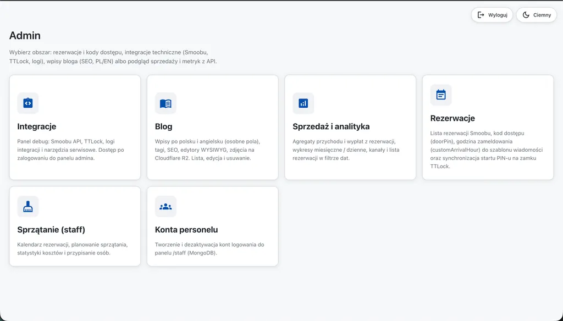Click description 'Wpisy po polsku i angielsku'

pyautogui.click(x=207, y=150)
